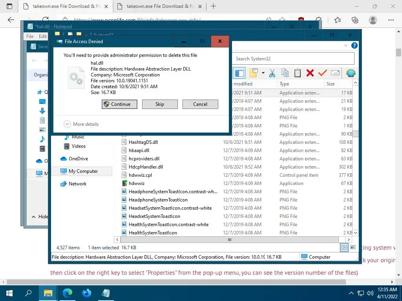Screen dimensions: 402x301
Task: Sort files by Size column header
Action: tap(338, 84)
